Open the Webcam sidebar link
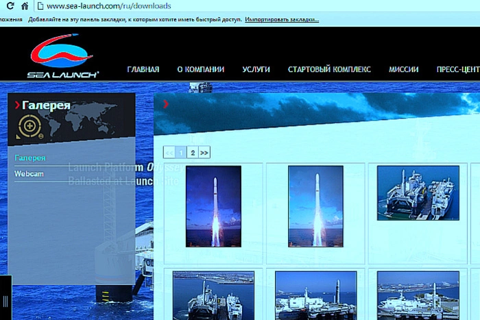Viewport: 480px width, 320px height. point(29,174)
